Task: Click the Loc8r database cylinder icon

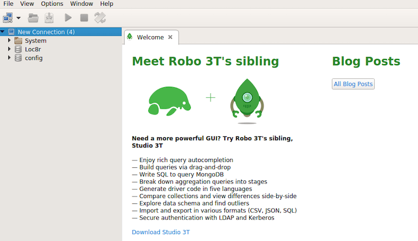Action: (18, 49)
